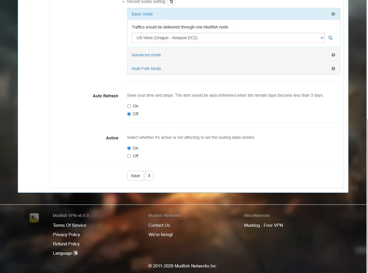Click the Save button
Screen dimensions: 368x273
coord(135,176)
